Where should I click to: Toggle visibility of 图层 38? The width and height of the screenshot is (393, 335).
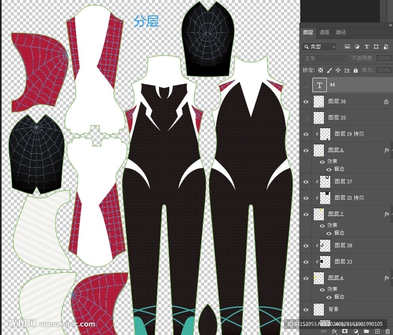tap(306, 246)
